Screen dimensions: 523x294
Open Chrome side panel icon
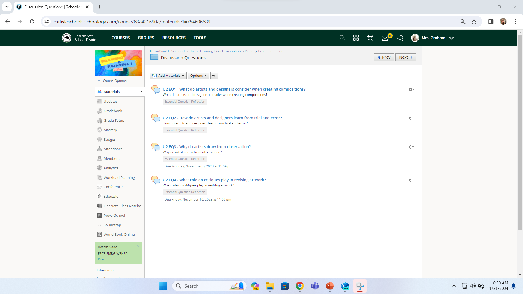pos(491,22)
